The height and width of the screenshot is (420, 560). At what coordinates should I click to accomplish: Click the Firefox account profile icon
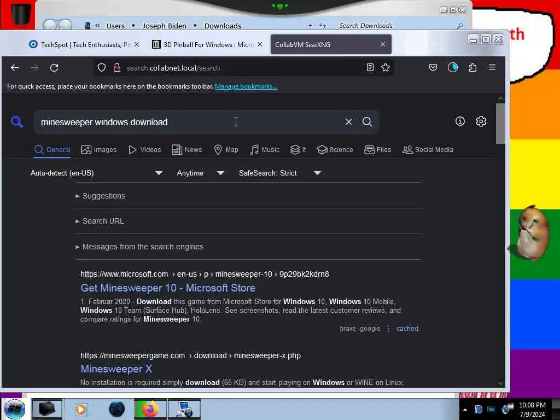(x=452, y=67)
